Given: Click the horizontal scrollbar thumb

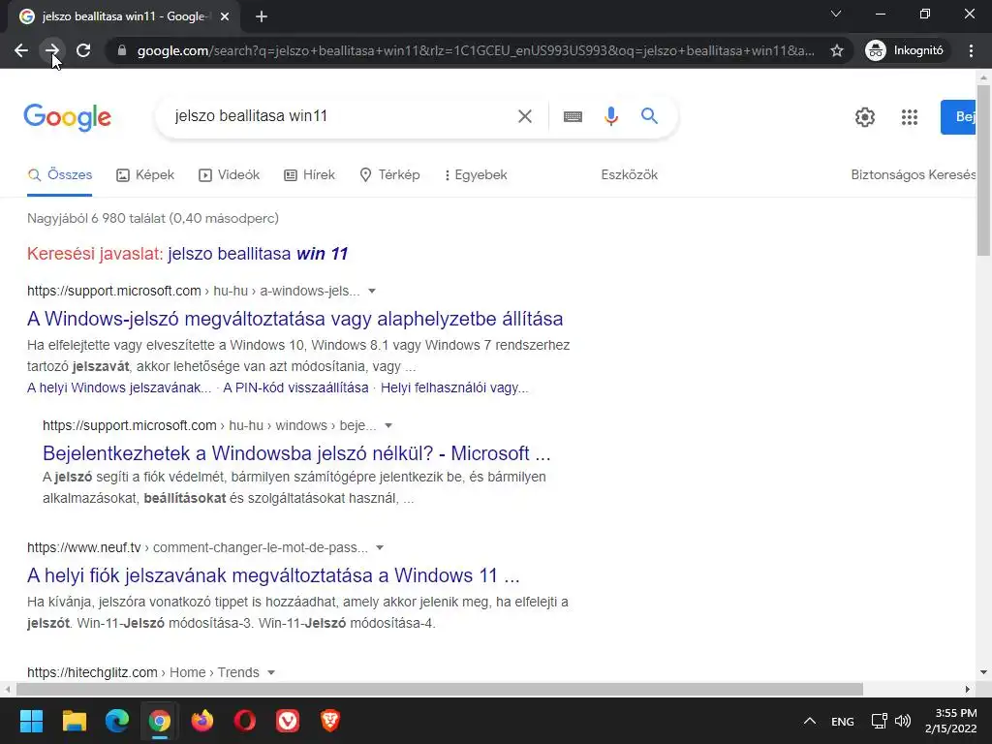Looking at the screenshot, I should [x=440, y=689].
